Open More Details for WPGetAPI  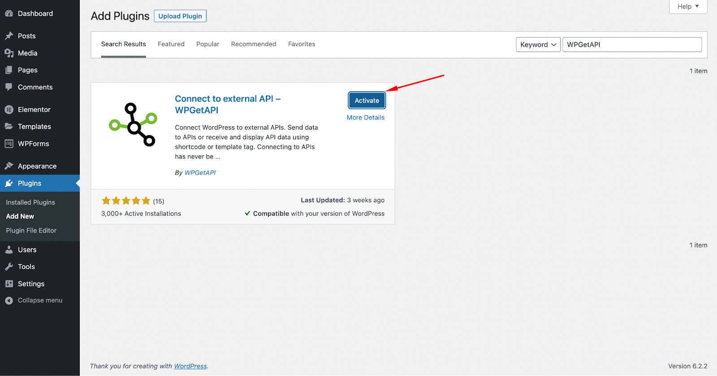[366, 118]
